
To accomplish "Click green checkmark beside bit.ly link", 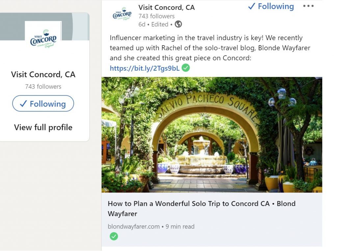I will [x=186, y=68].
